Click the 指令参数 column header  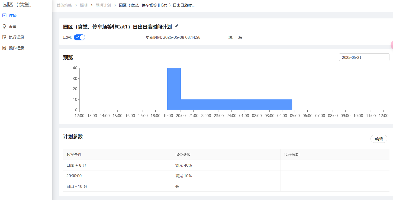tap(226, 154)
